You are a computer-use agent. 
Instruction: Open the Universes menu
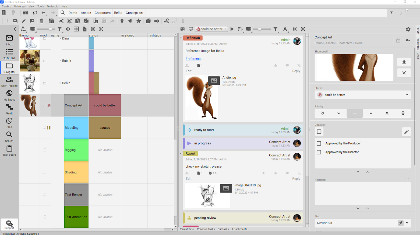[x=20, y=6]
